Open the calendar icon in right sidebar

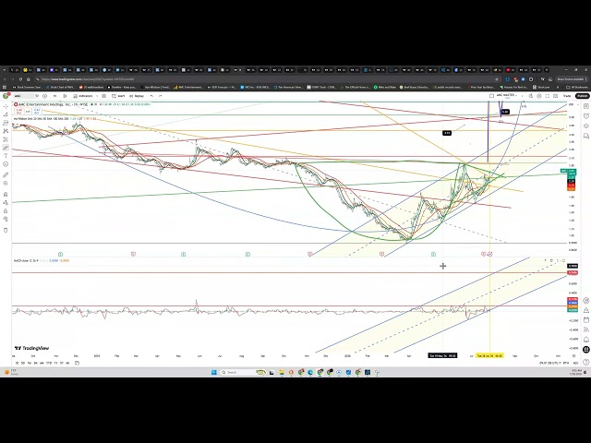pyautogui.click(x=586, y=320)
